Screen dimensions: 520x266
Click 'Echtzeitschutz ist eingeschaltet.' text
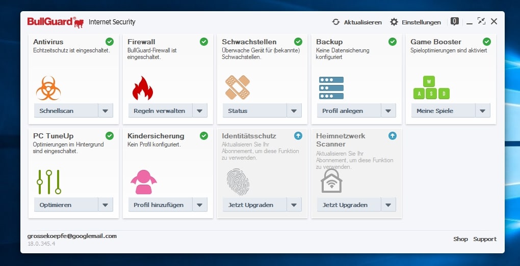tap(72, 51)
